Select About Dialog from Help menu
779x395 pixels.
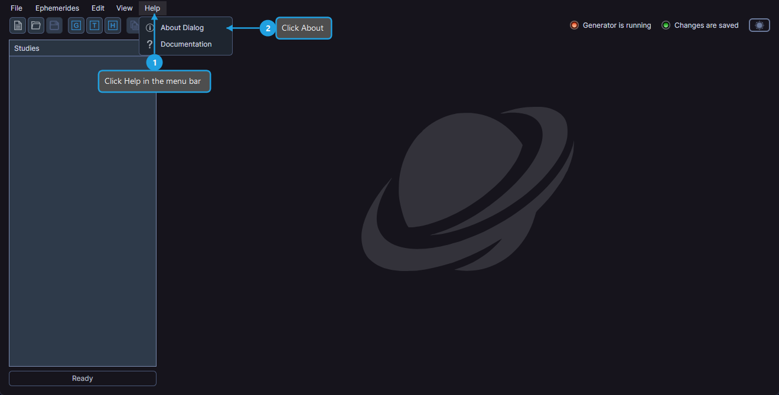pyautogui.click(x=182, y=28)
